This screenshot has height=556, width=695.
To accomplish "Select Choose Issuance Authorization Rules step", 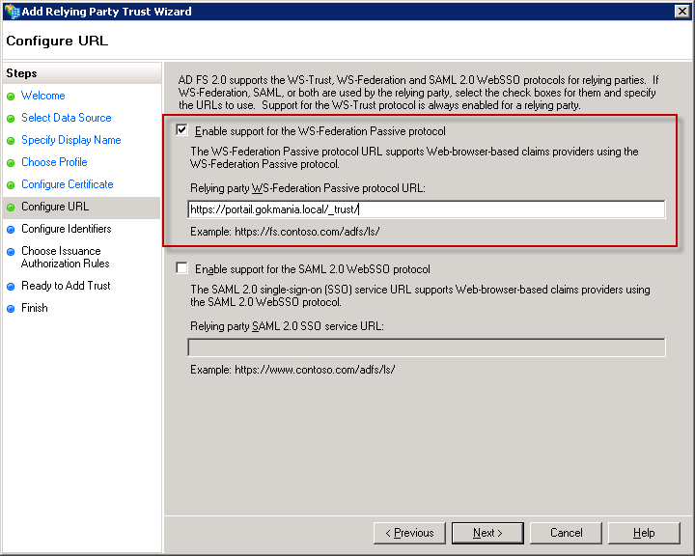I will tap(66, 257).
